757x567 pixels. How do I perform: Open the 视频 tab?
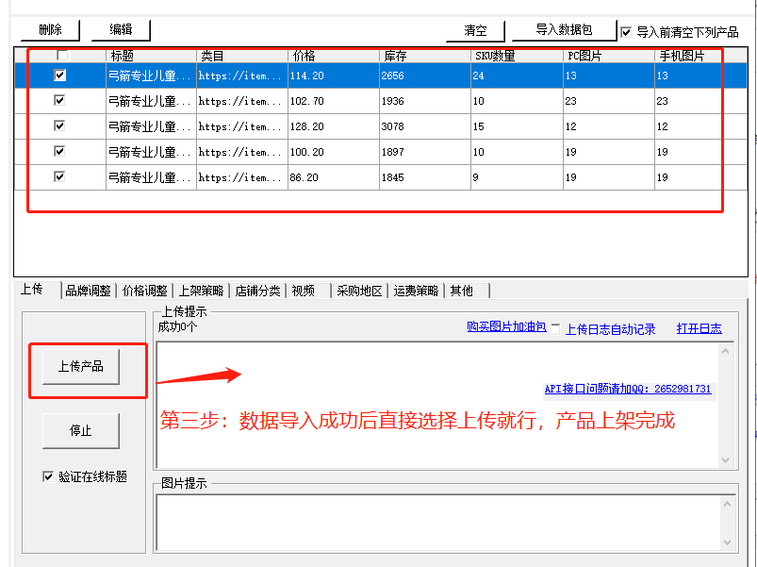coord(309,291)
